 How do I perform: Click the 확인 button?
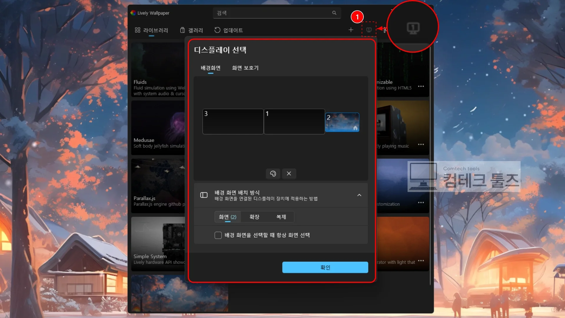[325, 267]
